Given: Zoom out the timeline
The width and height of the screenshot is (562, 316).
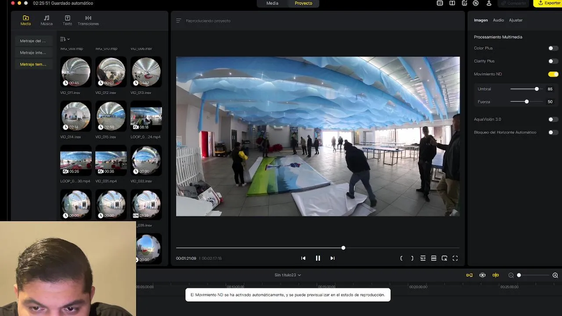Looking at the screenshot, I should (511, 275).
